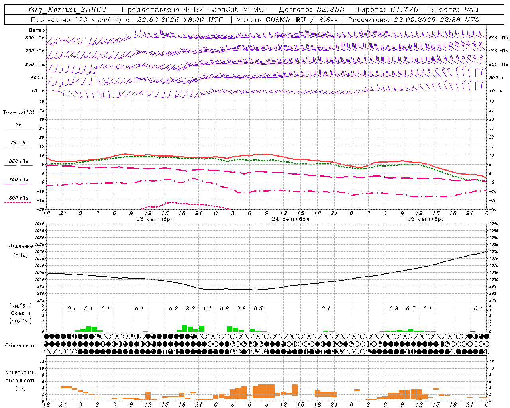Select the '850 гПа' temperature legend entry

[x=18, y=161]
